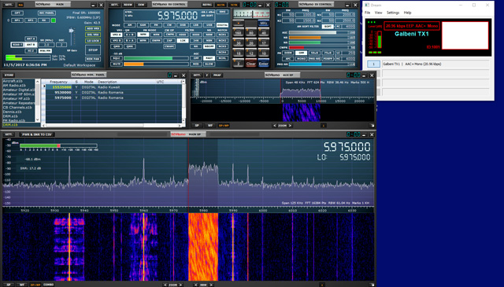Click STORE in the memory panel
The height and width of the screenshot is (287, 504).
[9, 75]
